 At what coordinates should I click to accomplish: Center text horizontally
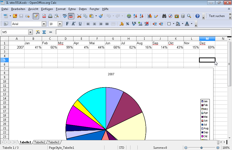[94, 24]
